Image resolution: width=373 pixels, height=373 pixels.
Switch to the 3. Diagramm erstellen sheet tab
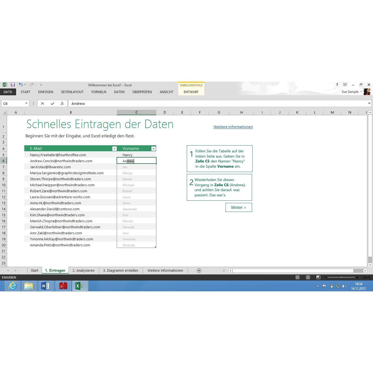click(121, 271)
